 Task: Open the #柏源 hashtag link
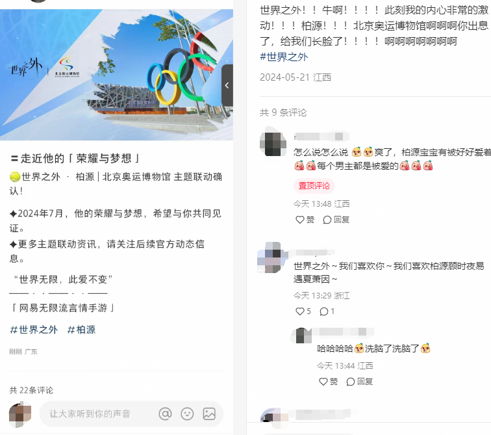81,330
